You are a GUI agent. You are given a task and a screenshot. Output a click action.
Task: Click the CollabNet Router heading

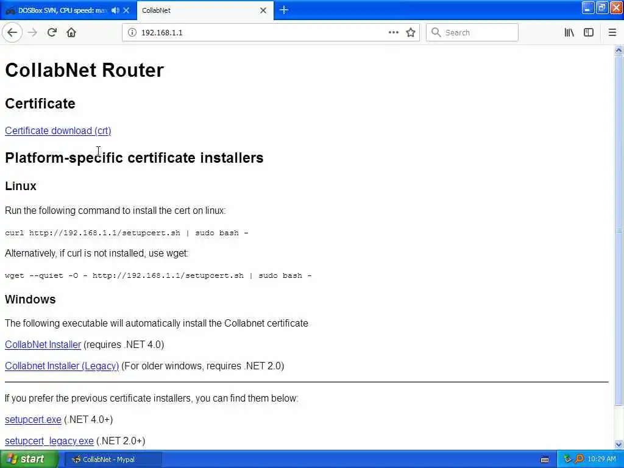coord(84,70)
